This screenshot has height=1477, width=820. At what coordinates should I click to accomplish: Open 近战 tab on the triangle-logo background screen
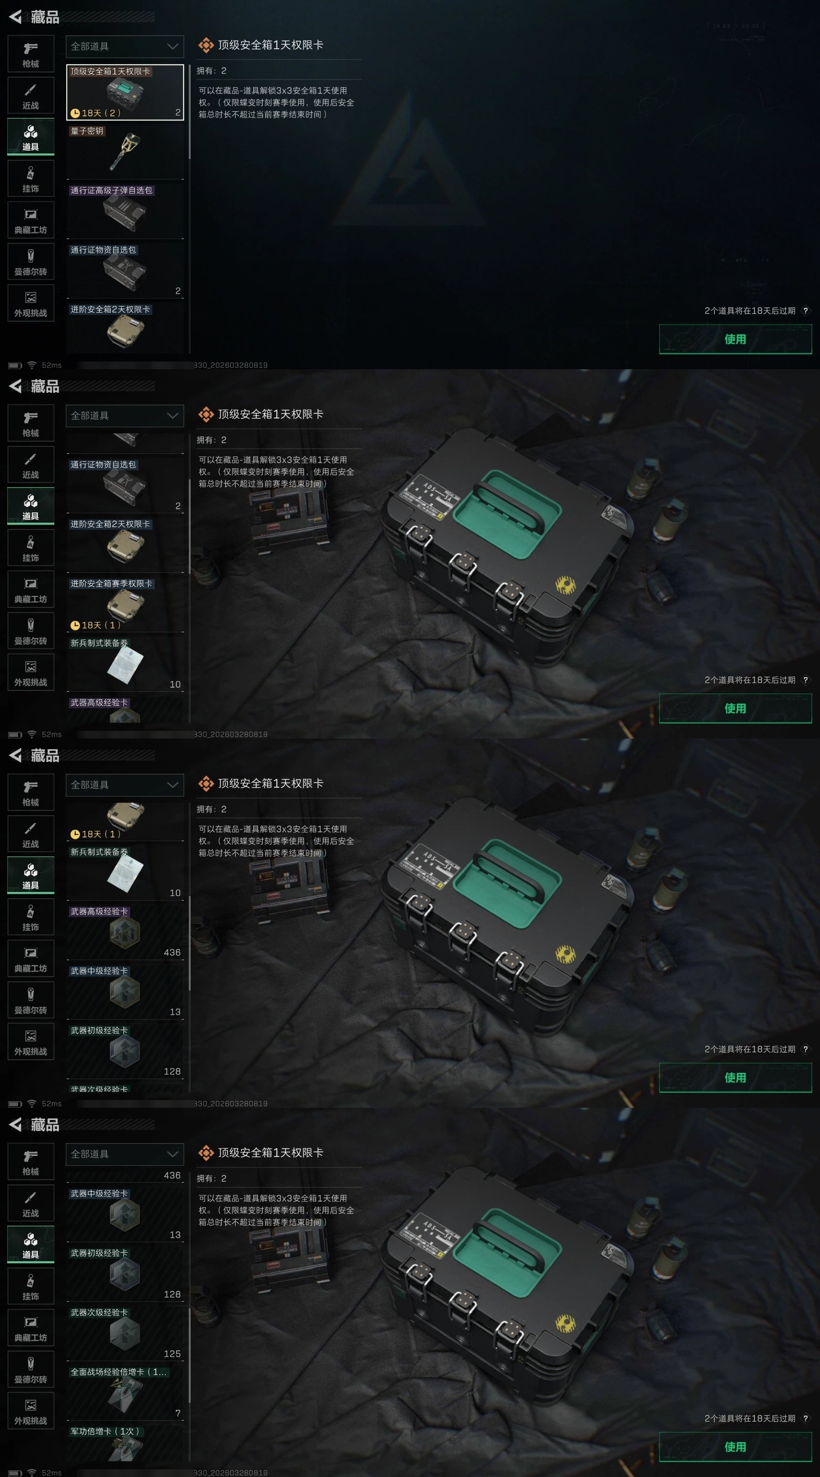point(31,96)
